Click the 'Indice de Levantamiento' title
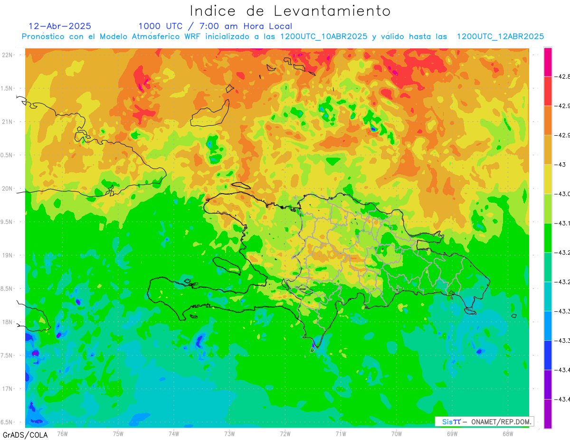This screenshot has height=440, width=570. tap(290, 11)
